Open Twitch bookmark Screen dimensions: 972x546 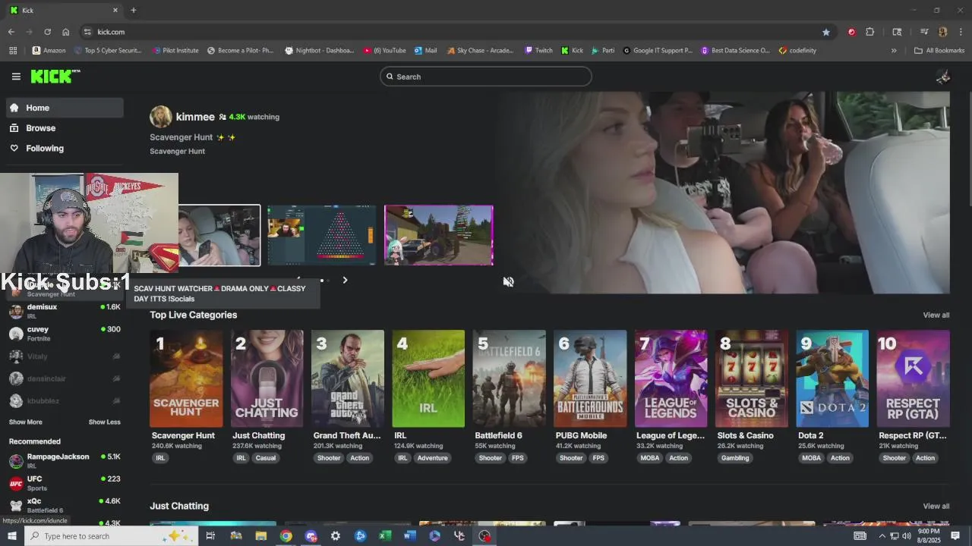click(x=538, y=51)
